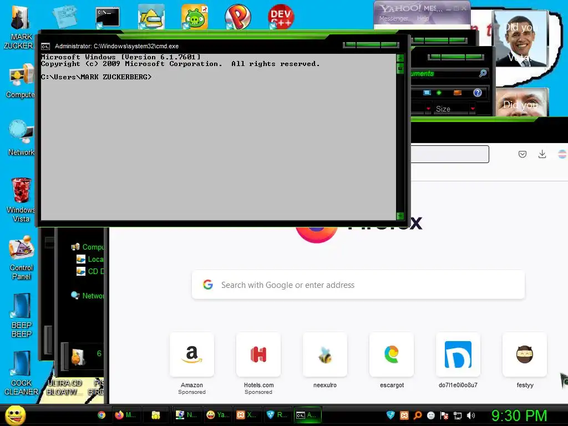
Task: Click the volume speaker tray icon
Action: tap(471, 415)
